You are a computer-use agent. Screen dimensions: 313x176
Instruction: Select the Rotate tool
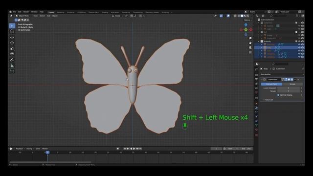pos(12,43)
